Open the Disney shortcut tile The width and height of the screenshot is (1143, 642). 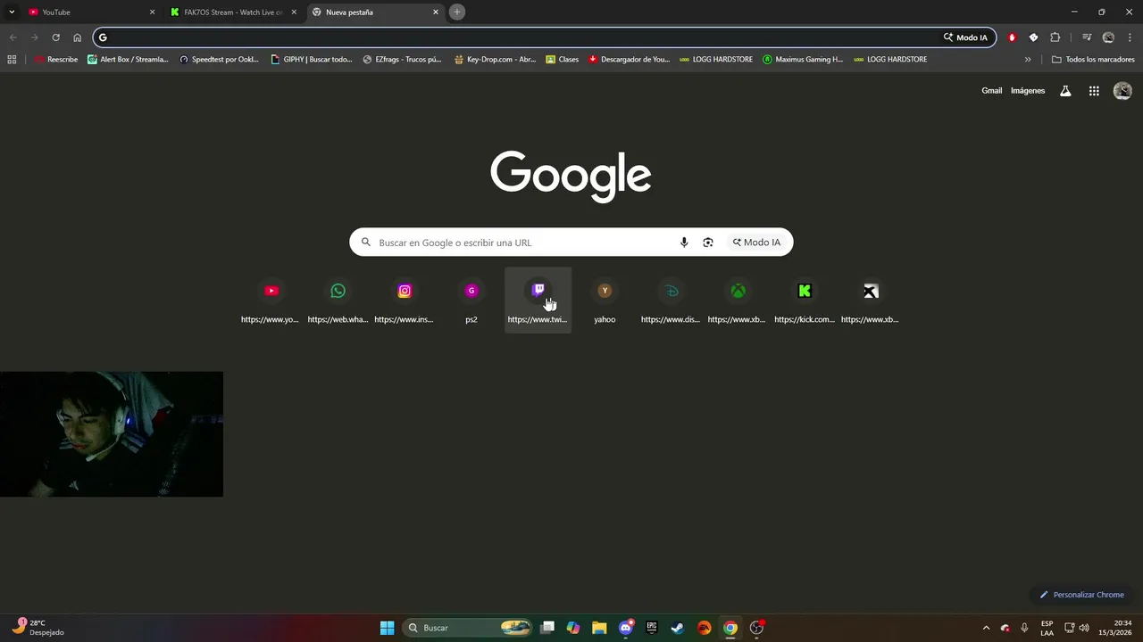pyautogui.click(x=672, y=300)
